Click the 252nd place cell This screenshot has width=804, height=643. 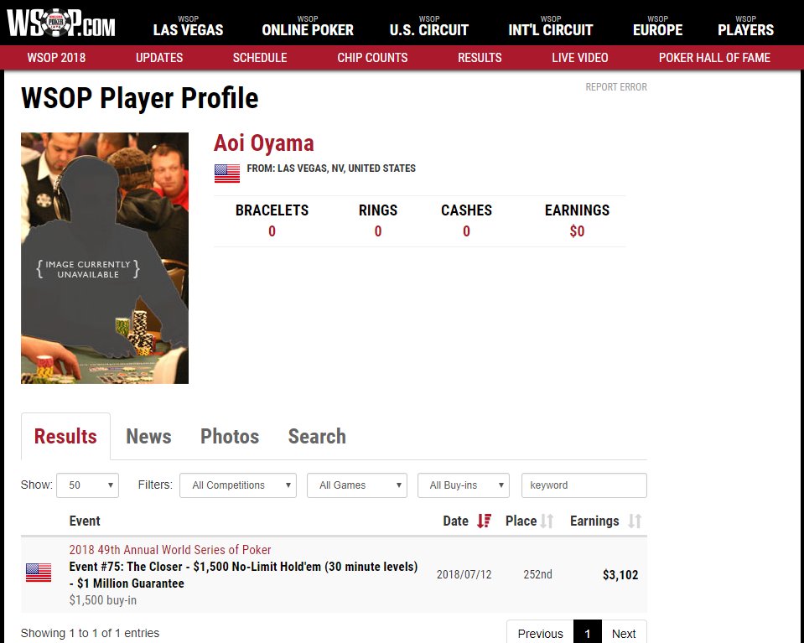(x=538, y=574)
